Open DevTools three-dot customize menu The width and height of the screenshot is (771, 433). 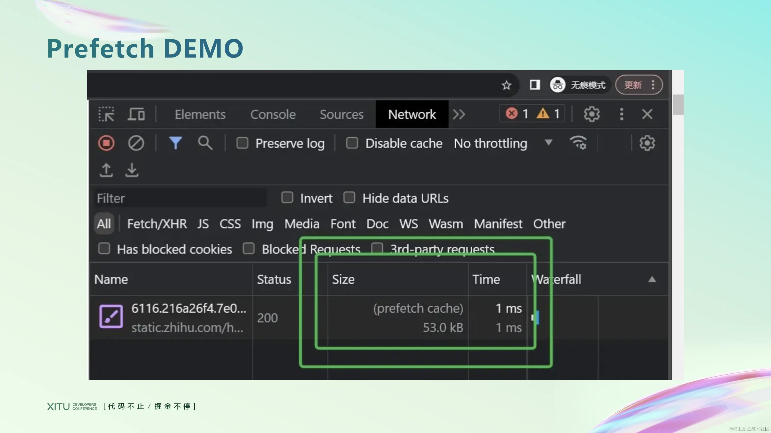622,114
